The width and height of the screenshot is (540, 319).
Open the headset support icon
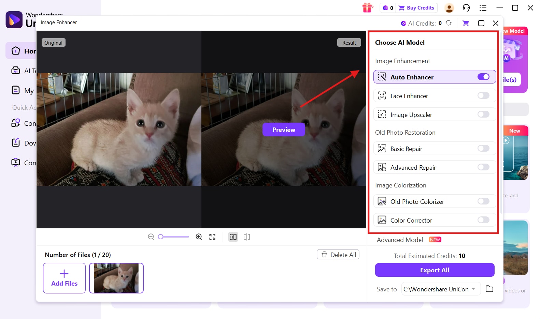[x=466, y=8]
